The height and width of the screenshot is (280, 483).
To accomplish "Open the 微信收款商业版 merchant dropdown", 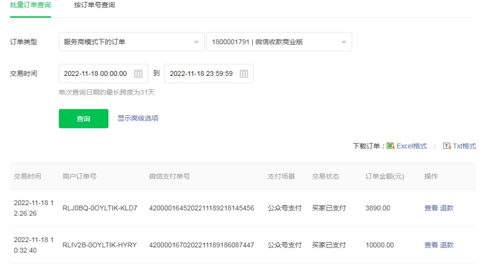I will point(279,42).
